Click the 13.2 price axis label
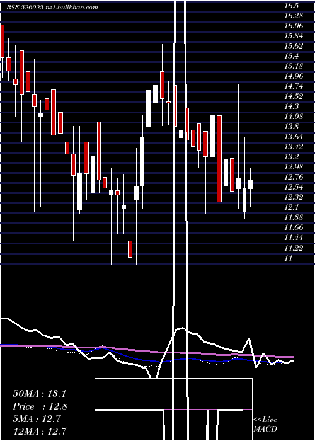The height and width of the screenshot is (441, 315). tap(291, 157)
